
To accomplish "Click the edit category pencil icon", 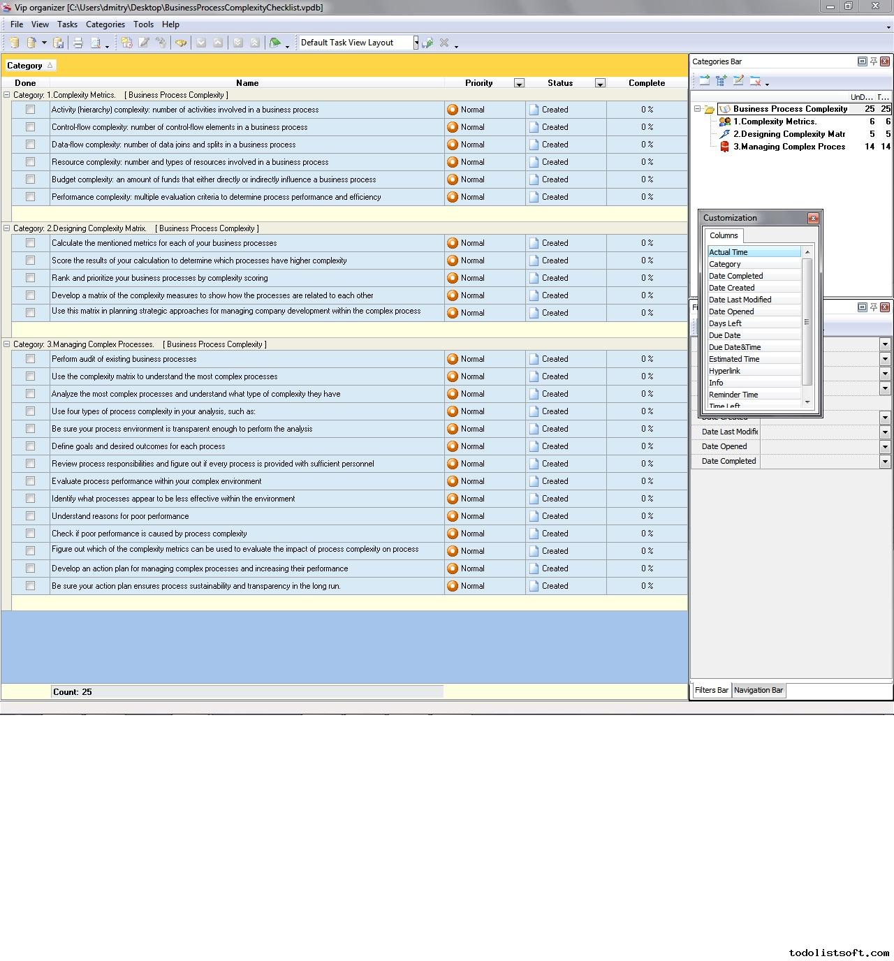I will click(738, 81).
